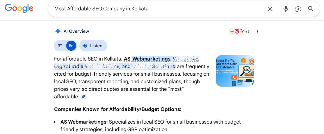Screen dimensions: 324x134
Task: Open the AI Overview three-dot menu
Action: point(258,32)
